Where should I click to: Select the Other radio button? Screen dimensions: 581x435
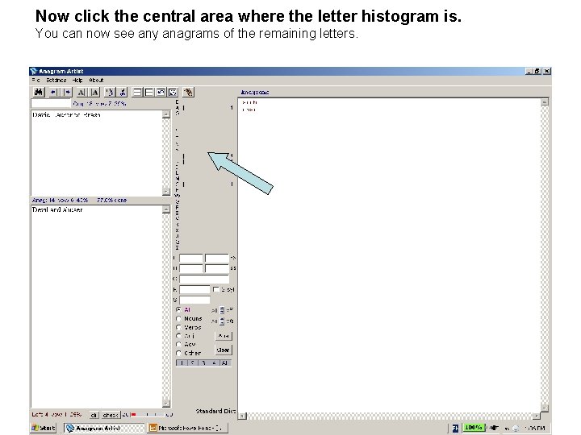point(178,354)
